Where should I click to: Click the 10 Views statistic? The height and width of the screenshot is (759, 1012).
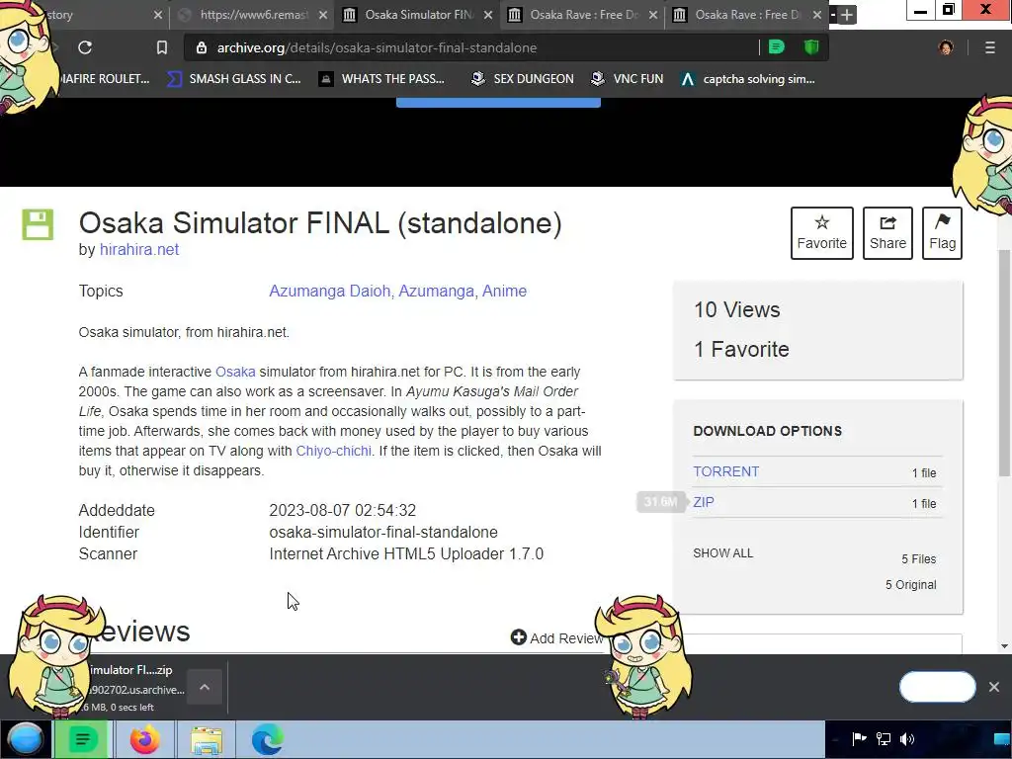(736, 309)
